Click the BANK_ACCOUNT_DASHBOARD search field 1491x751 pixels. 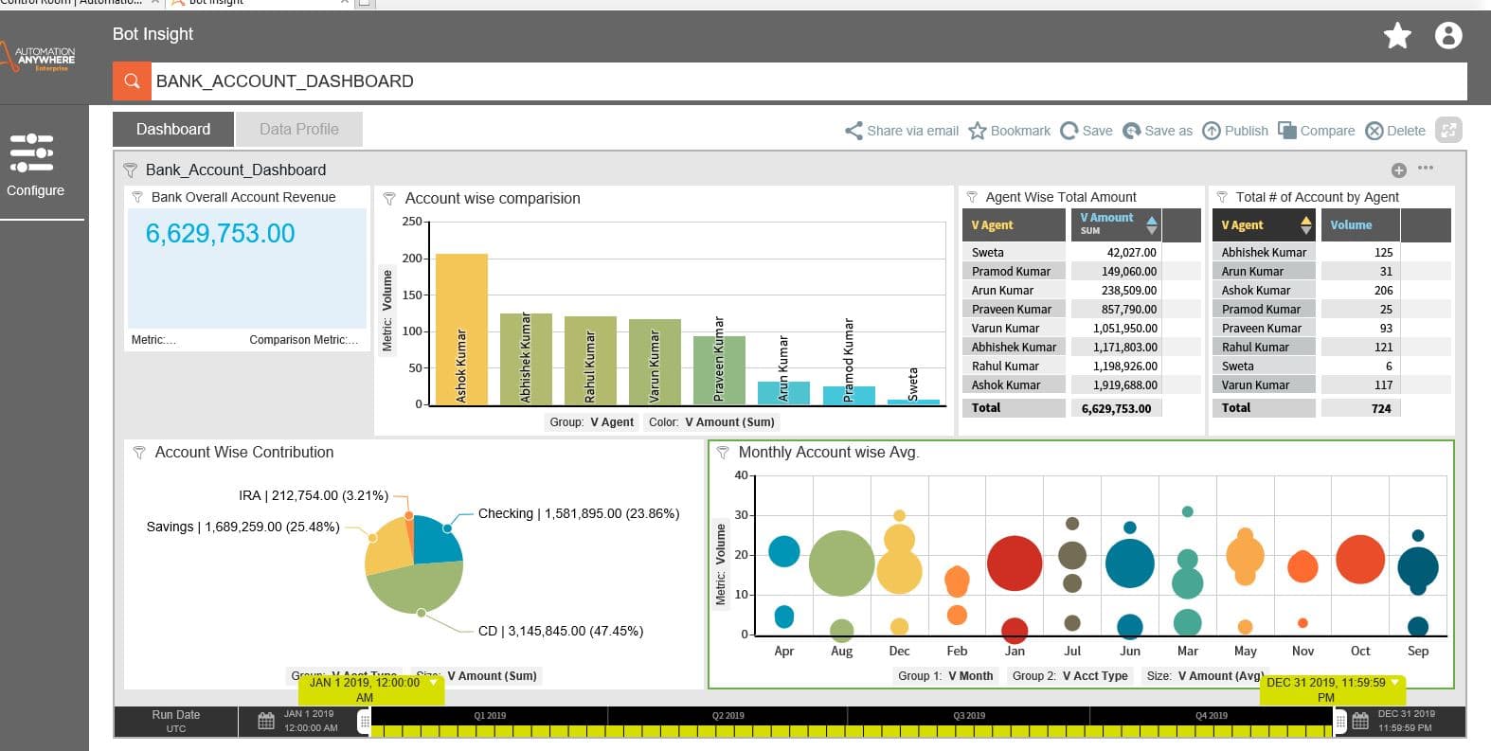pos(809,81)
